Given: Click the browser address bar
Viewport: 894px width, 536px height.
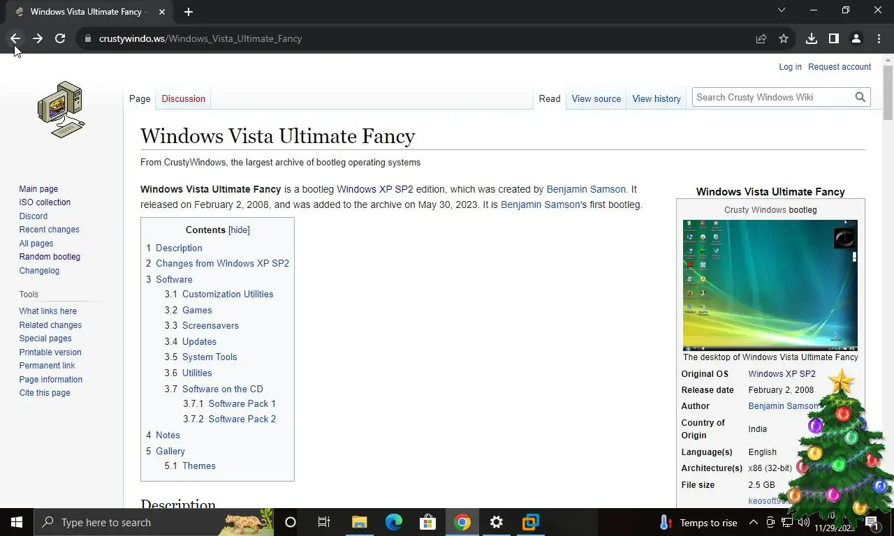Looking at the screenshot, I should pos(419,38).
